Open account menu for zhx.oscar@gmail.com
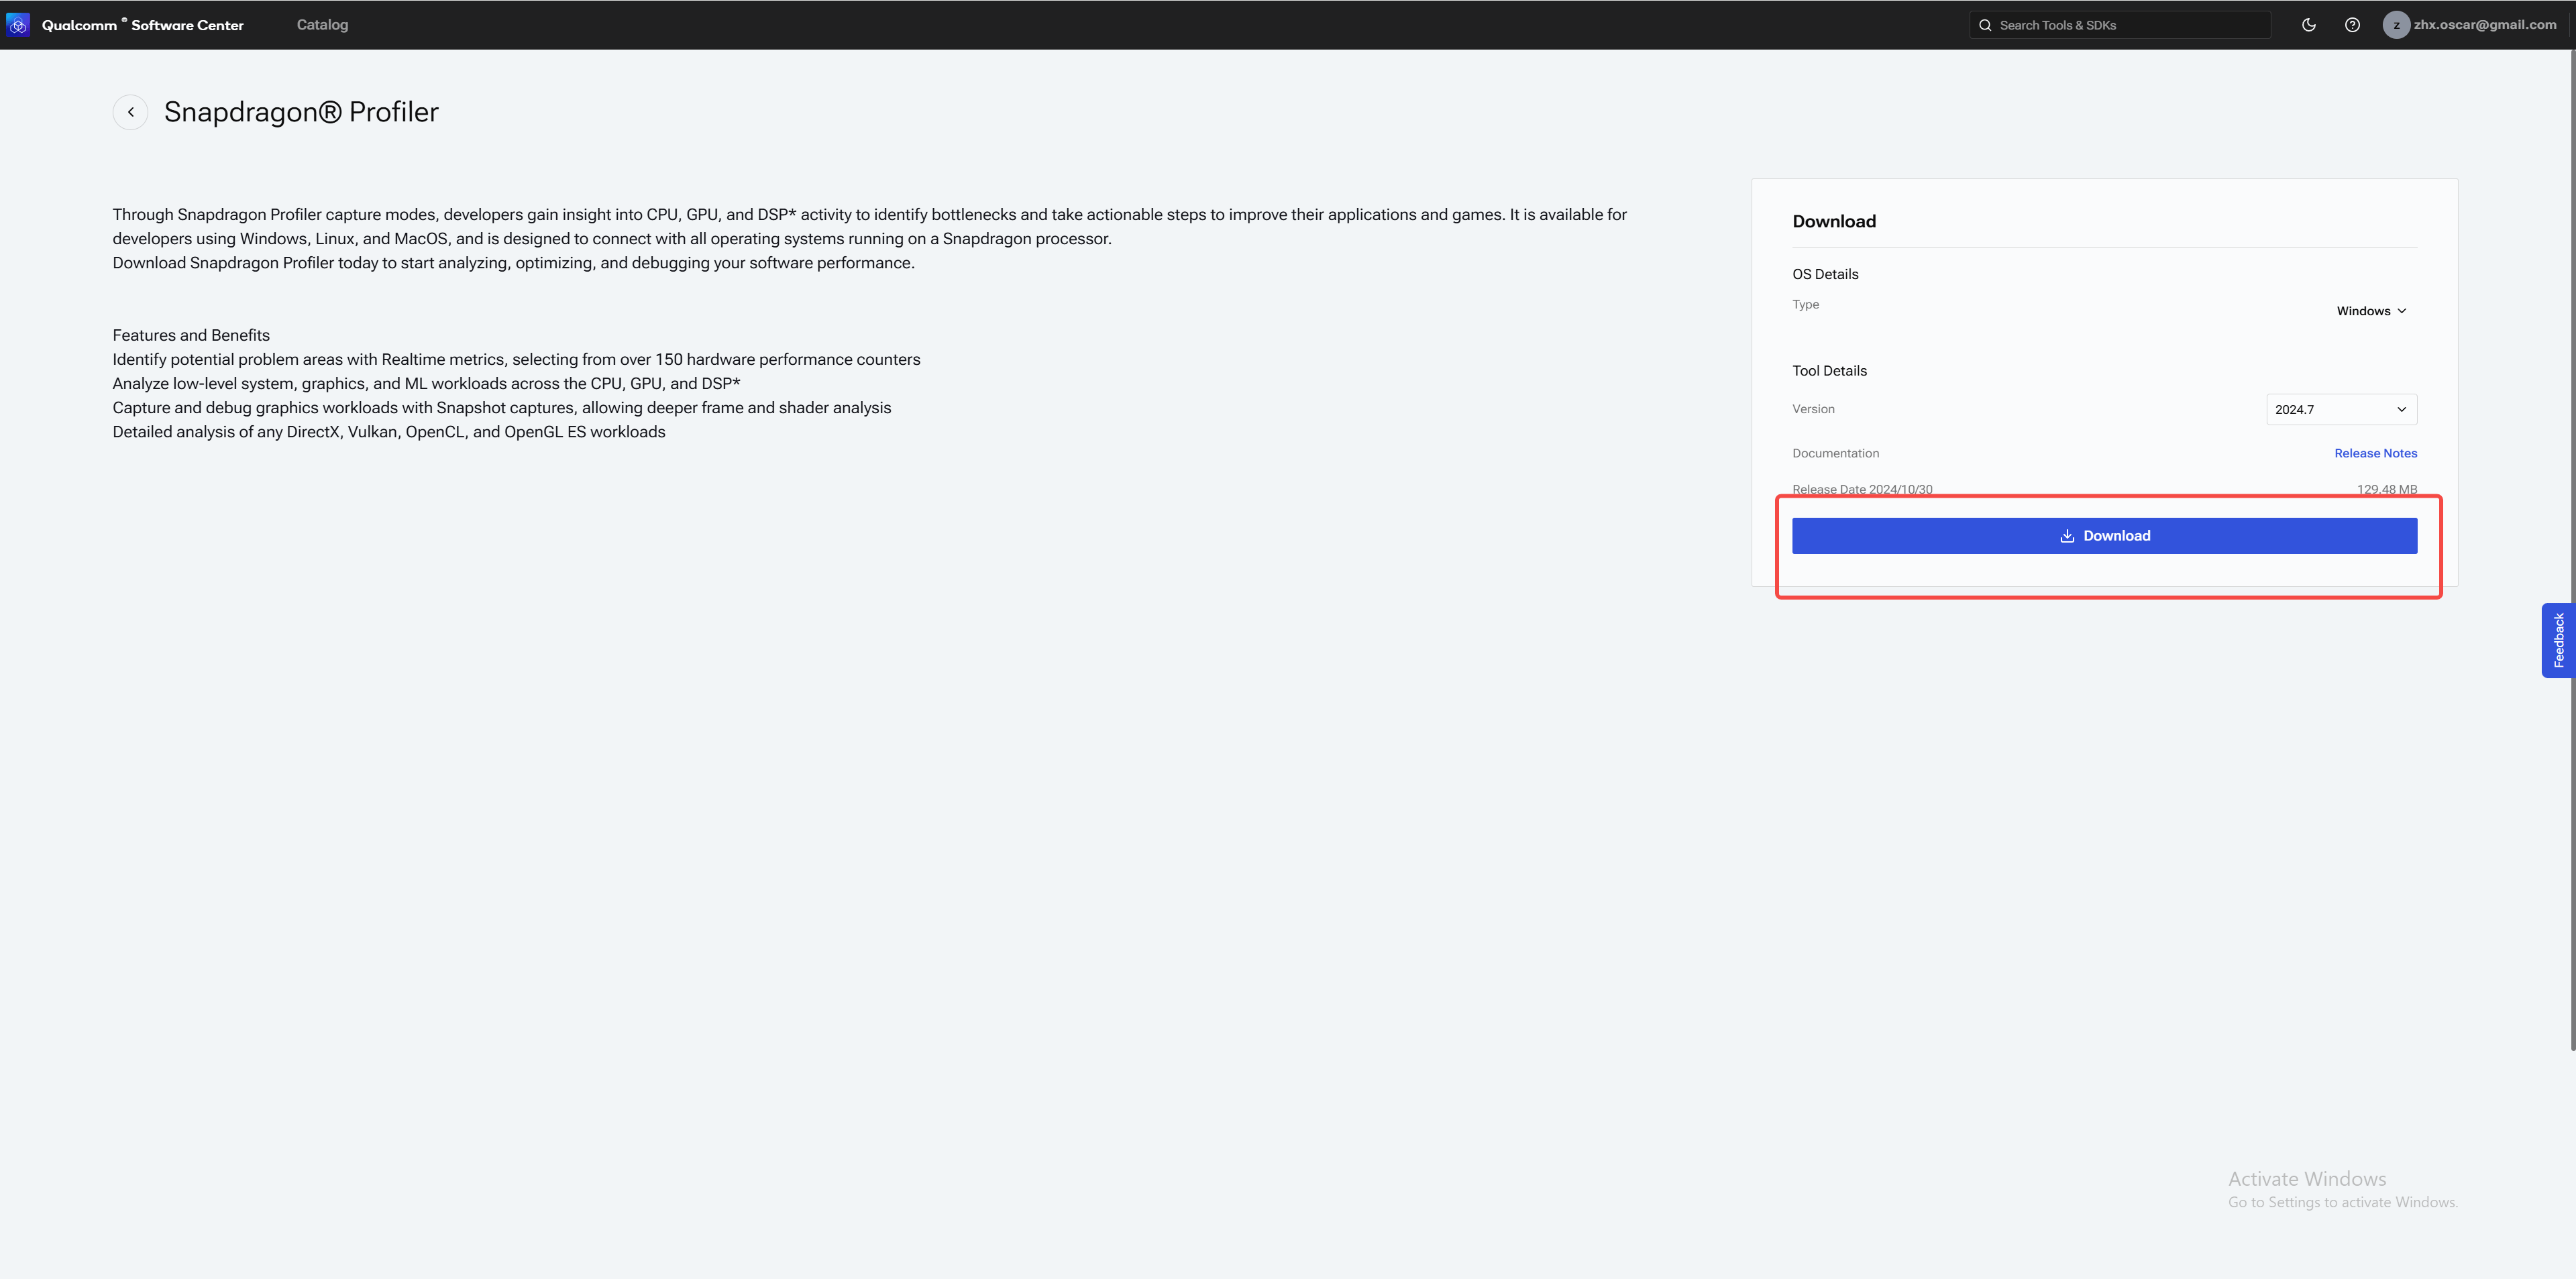Image resolution: width=2576 pixels, height=1279 pixels. (x=2484, y=25)
